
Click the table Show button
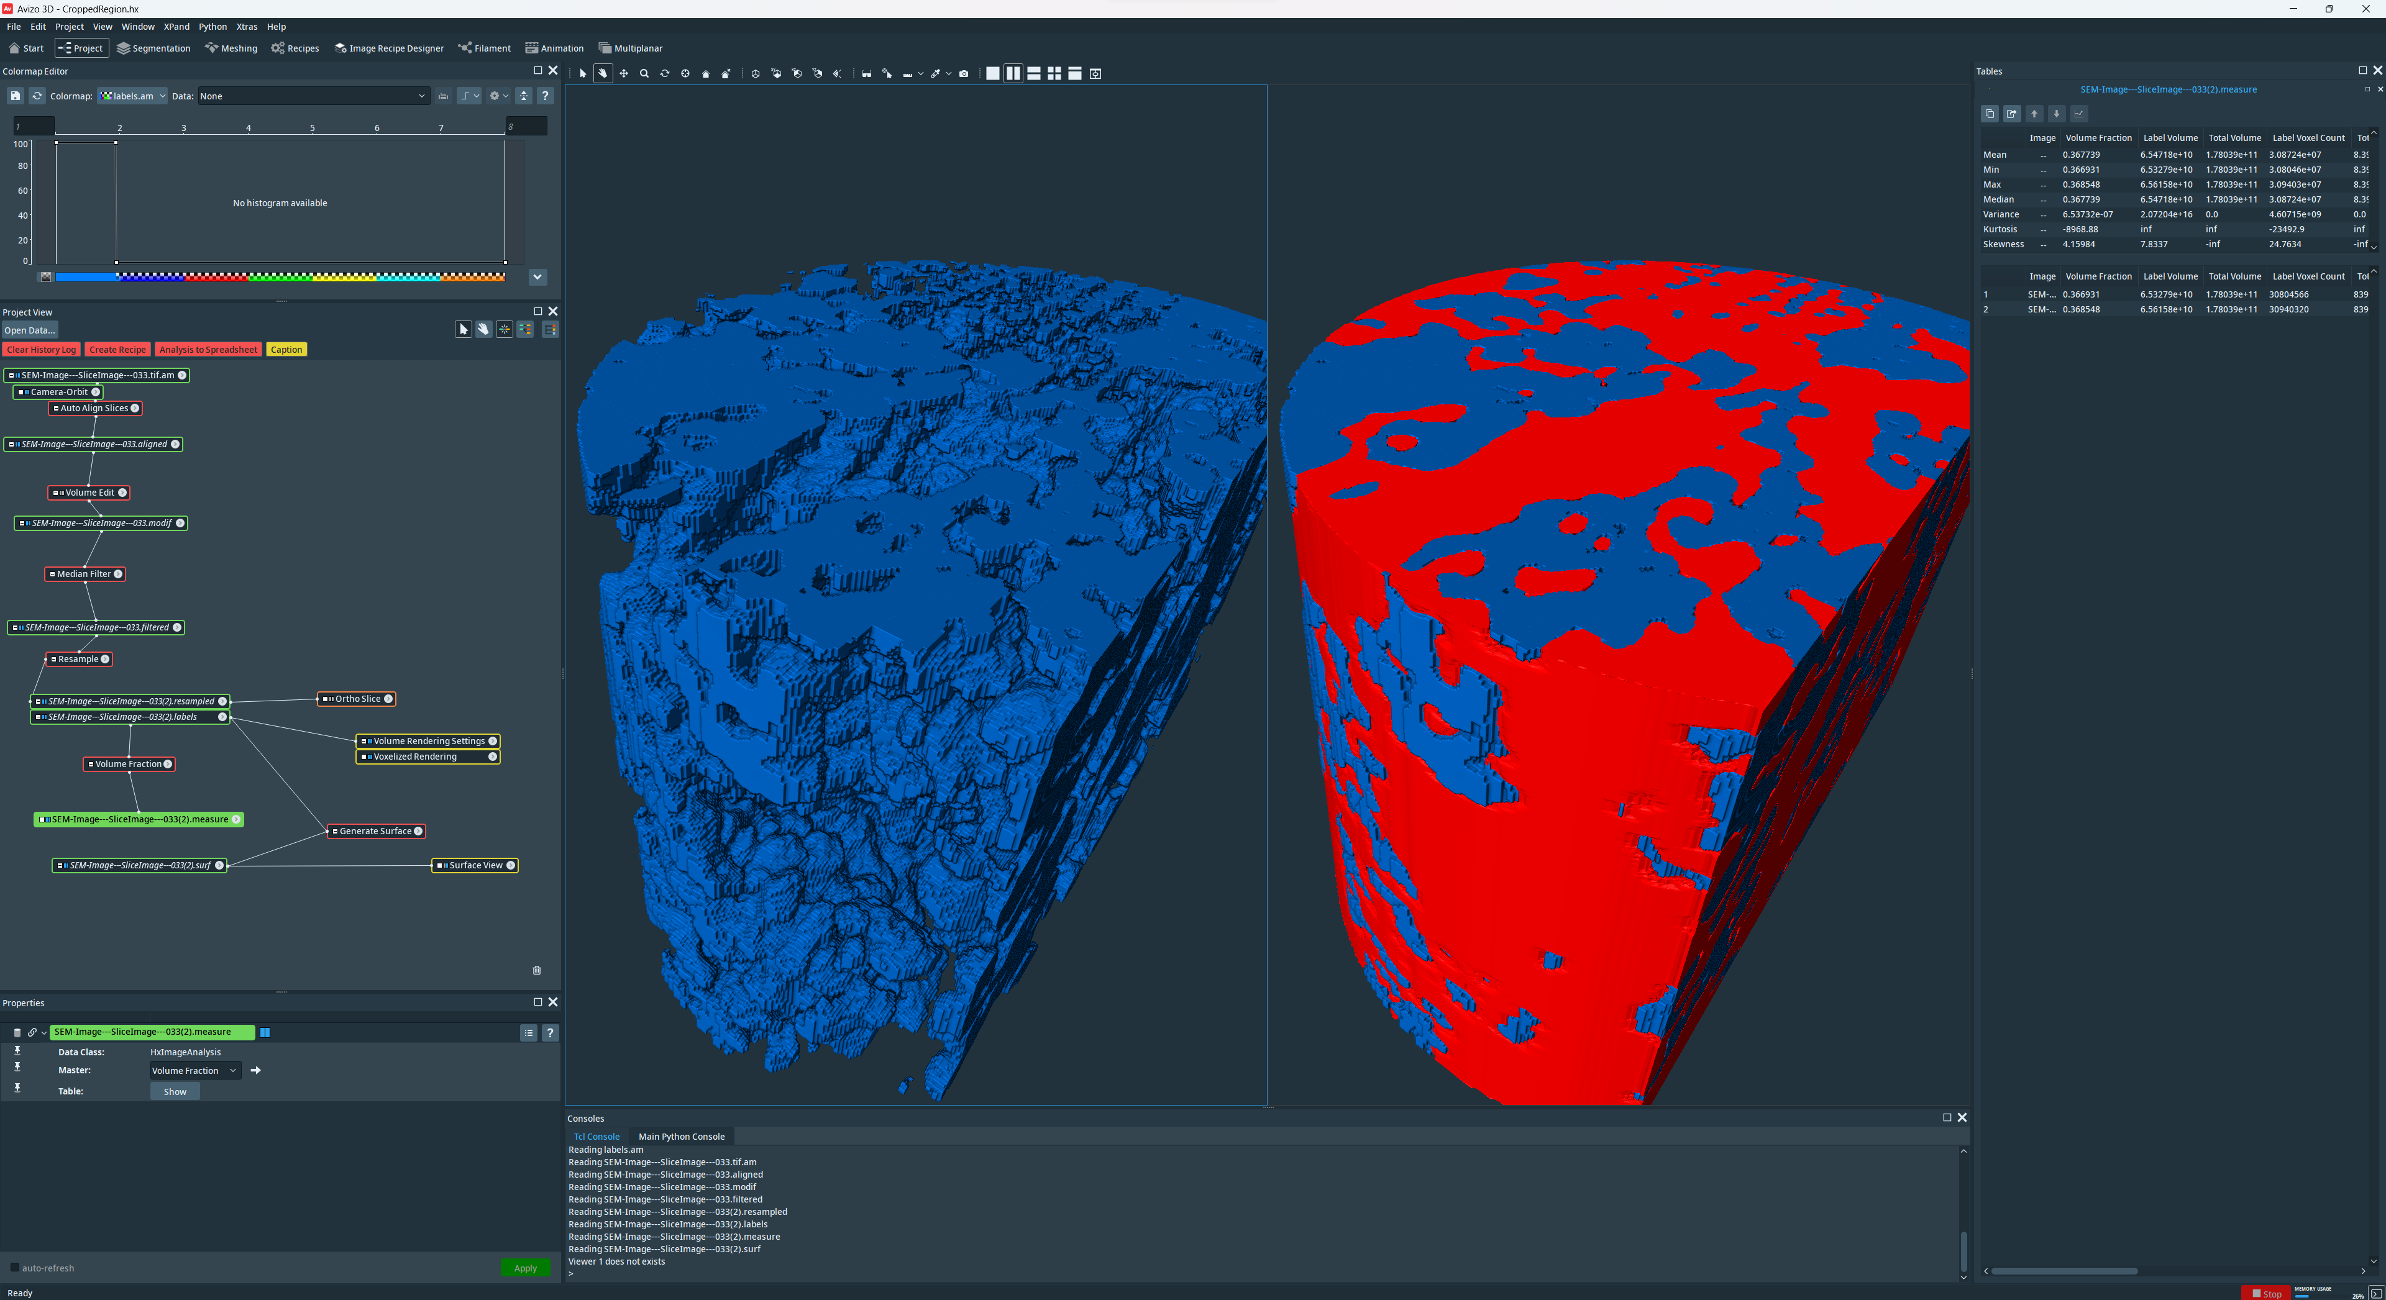coord(175,1092)
